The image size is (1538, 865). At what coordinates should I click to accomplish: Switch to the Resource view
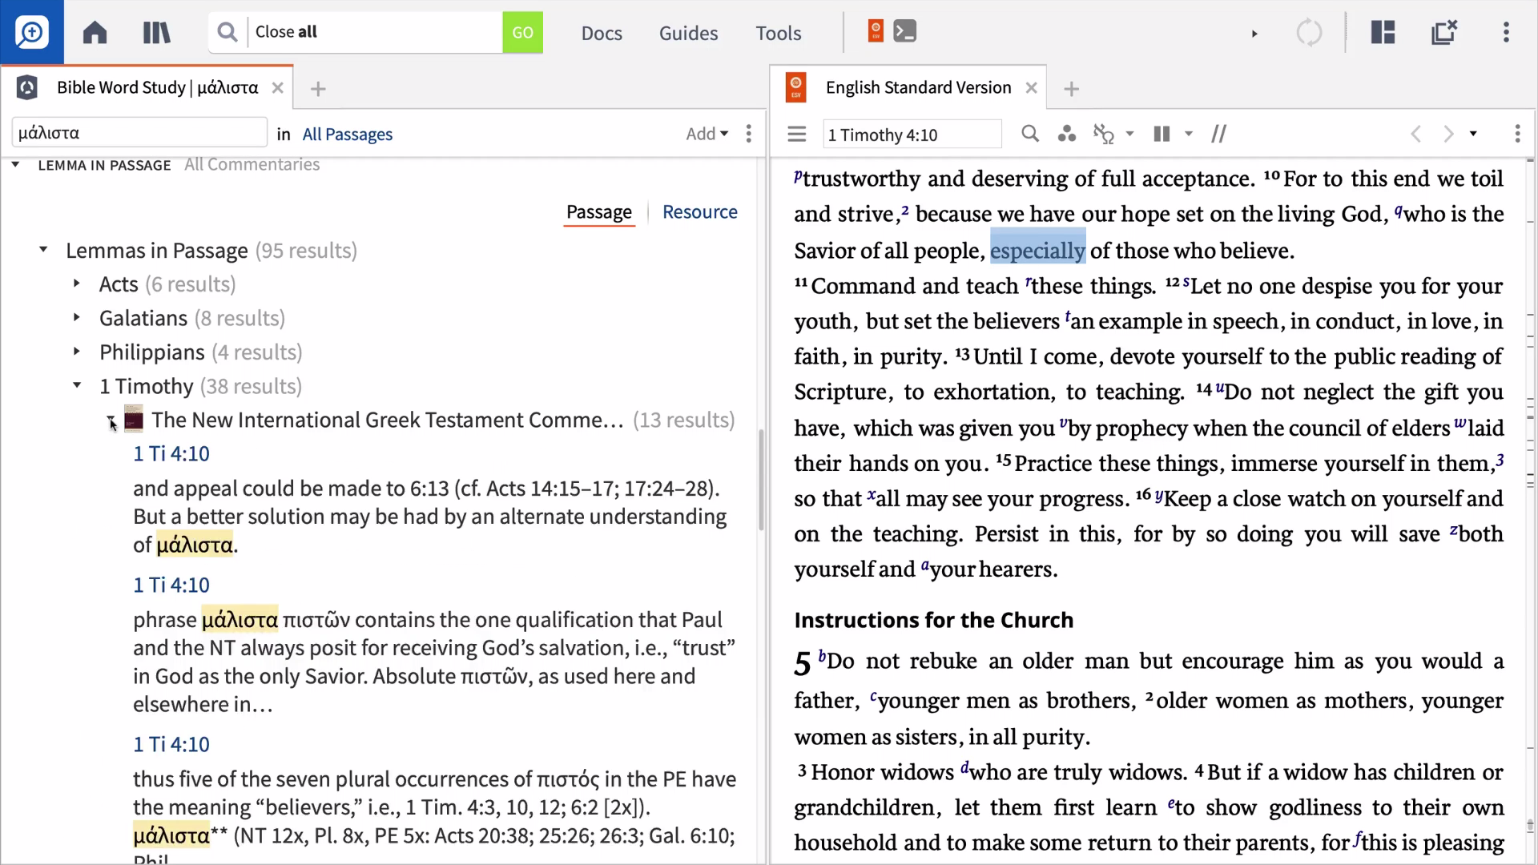click(x=699, y=212)
